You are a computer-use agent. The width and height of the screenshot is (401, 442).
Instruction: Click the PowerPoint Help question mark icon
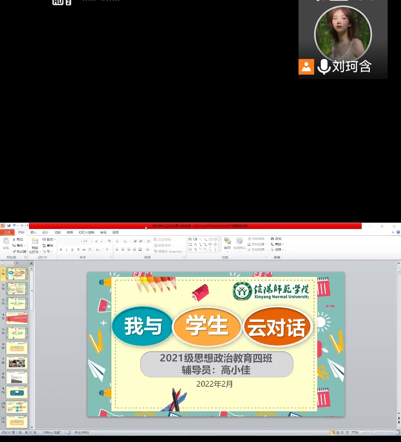398,232
